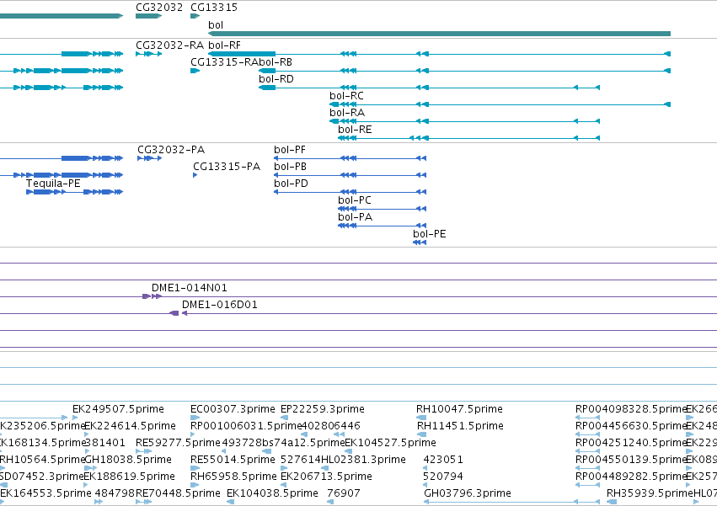Click the Tequila-PE protein label
Viewport: 717px width, 506px height.
[53, 184]
